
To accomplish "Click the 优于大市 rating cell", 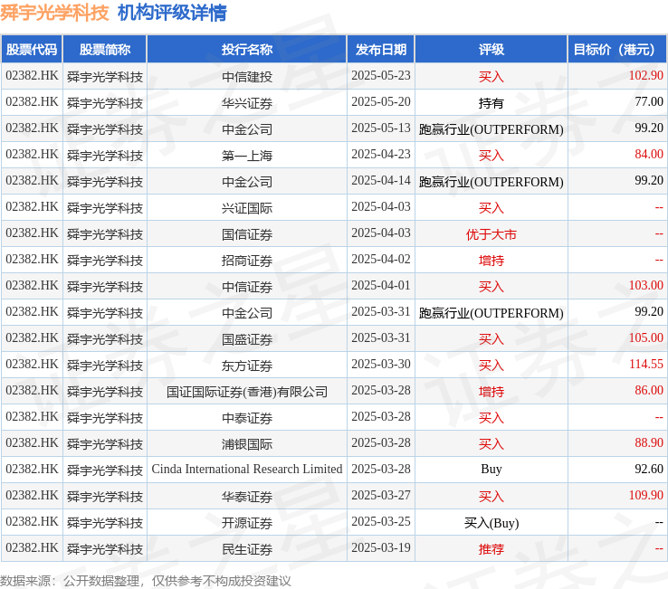I will tap(491, 234).
